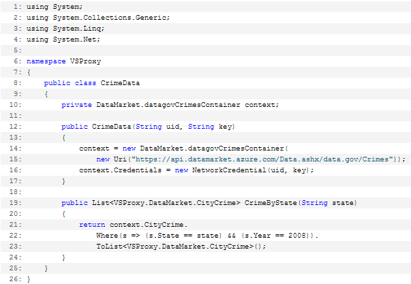Click line number '26:'
The height and width of the screenshot is (284, 411).
16,279
